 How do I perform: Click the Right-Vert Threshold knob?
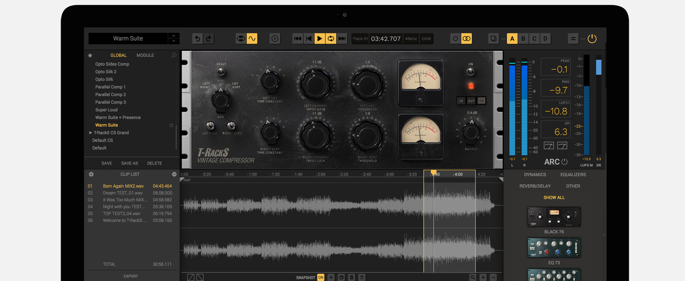(368, 137)
